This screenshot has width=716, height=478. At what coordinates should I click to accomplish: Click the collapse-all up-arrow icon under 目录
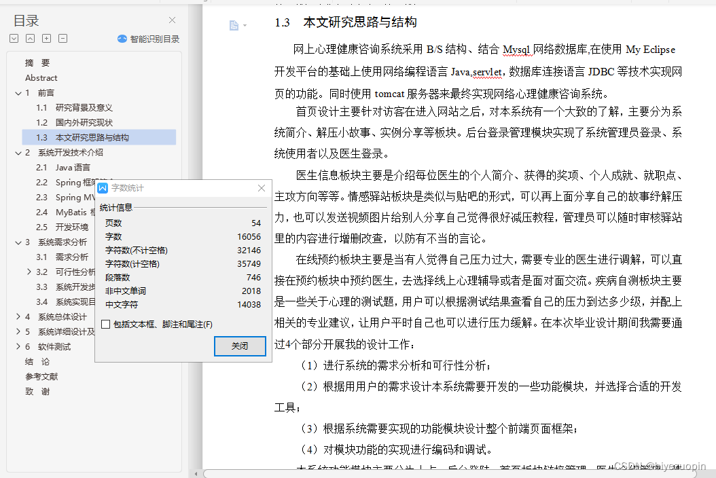(x=30, y=38)
